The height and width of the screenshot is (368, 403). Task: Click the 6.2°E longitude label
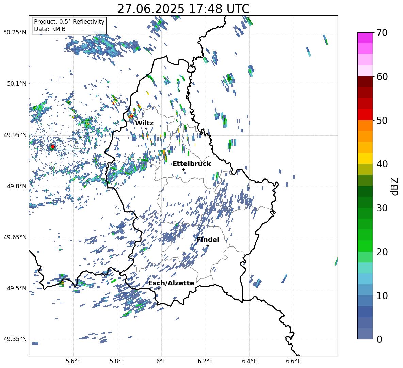tap(205, 361)
